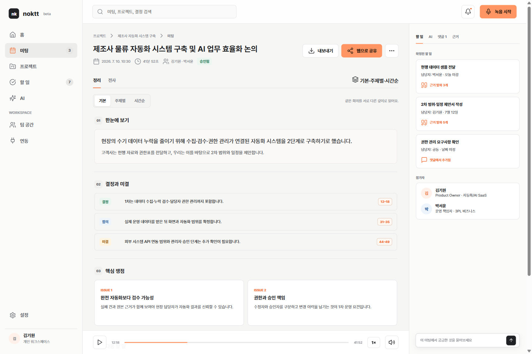Open 근거 발화 3개 quote link
The image size is (532, 354).
(x=435, y=85)
